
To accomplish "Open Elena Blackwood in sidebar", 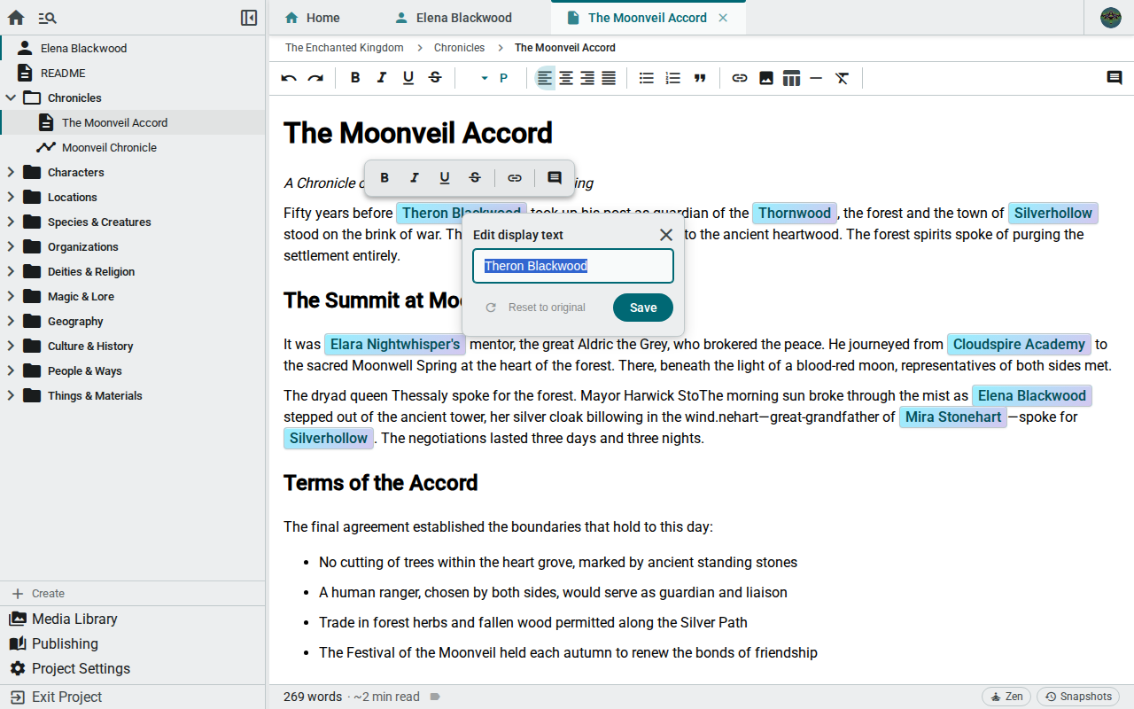I will click(133, 48).
